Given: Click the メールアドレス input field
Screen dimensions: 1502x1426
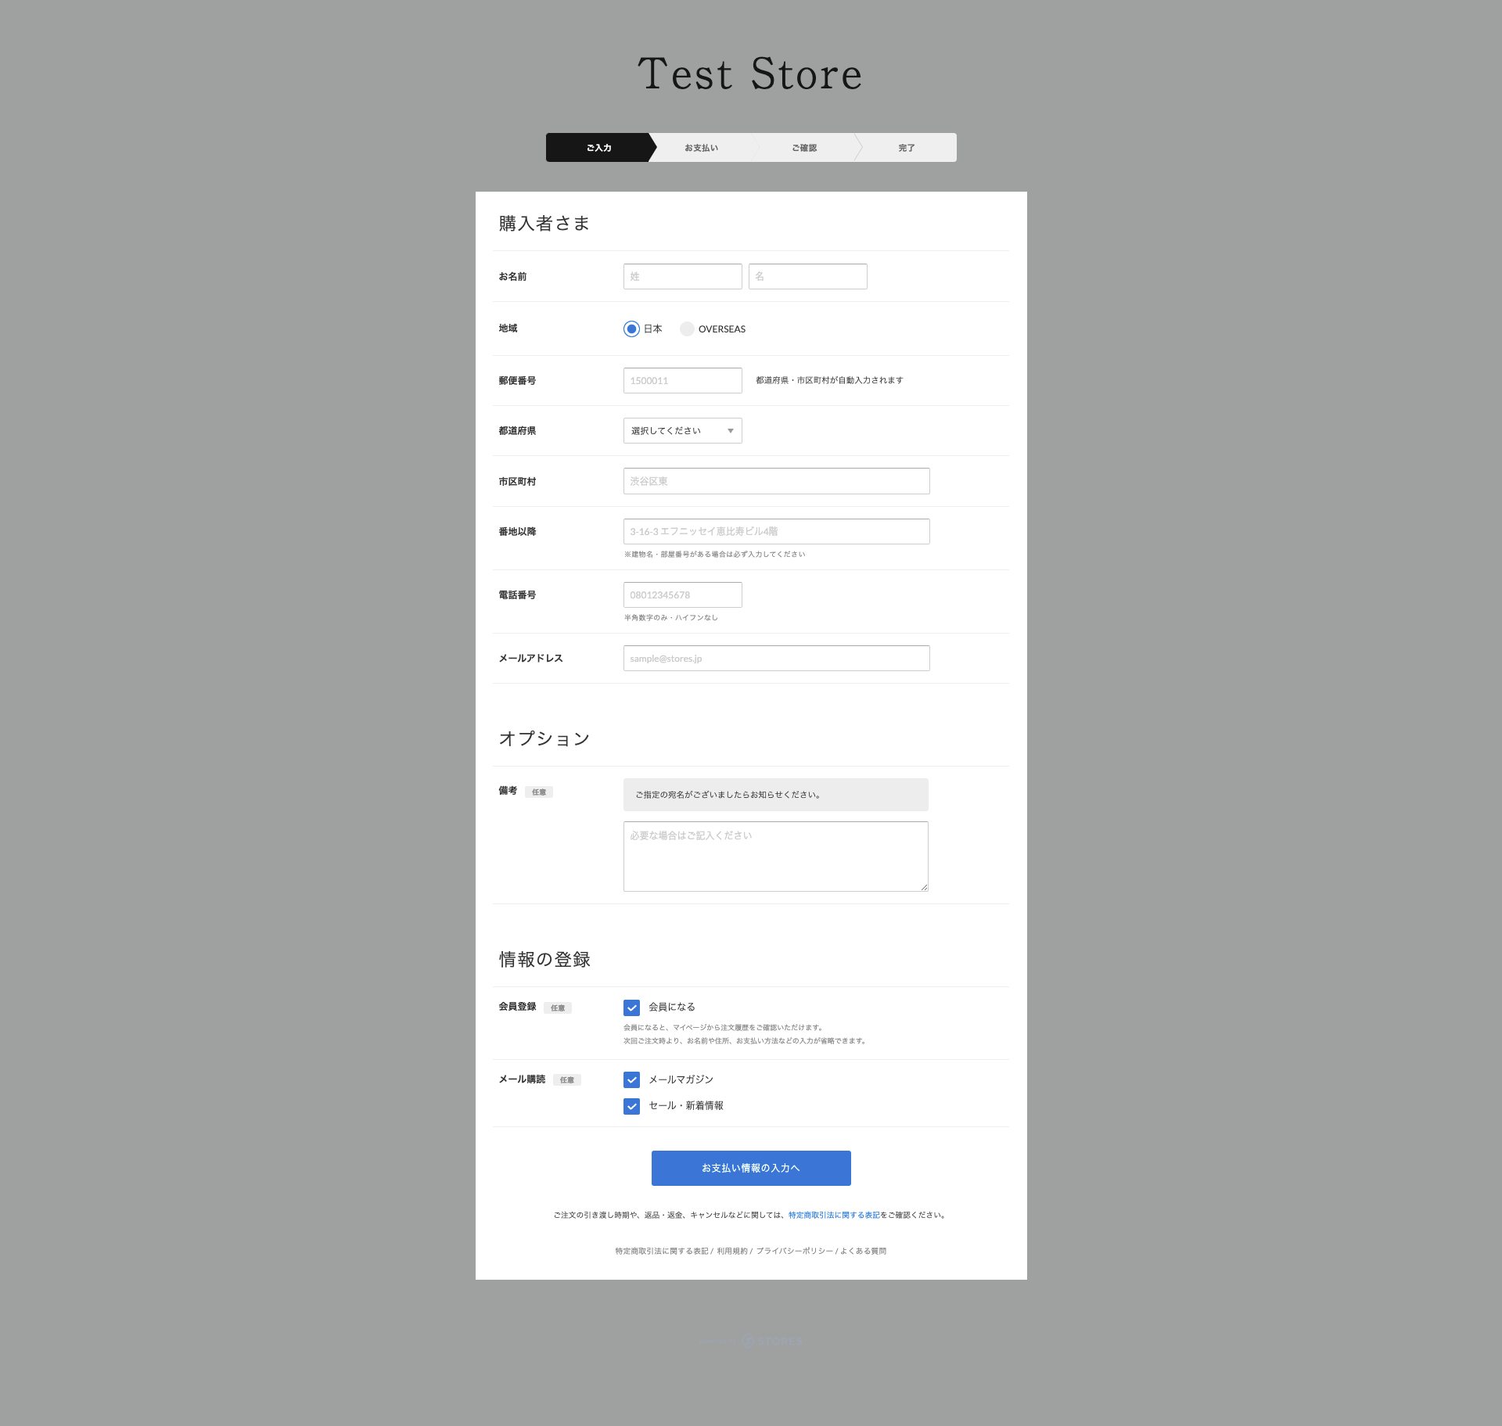Looking at the screenshot, I should (x=776, y=658).
